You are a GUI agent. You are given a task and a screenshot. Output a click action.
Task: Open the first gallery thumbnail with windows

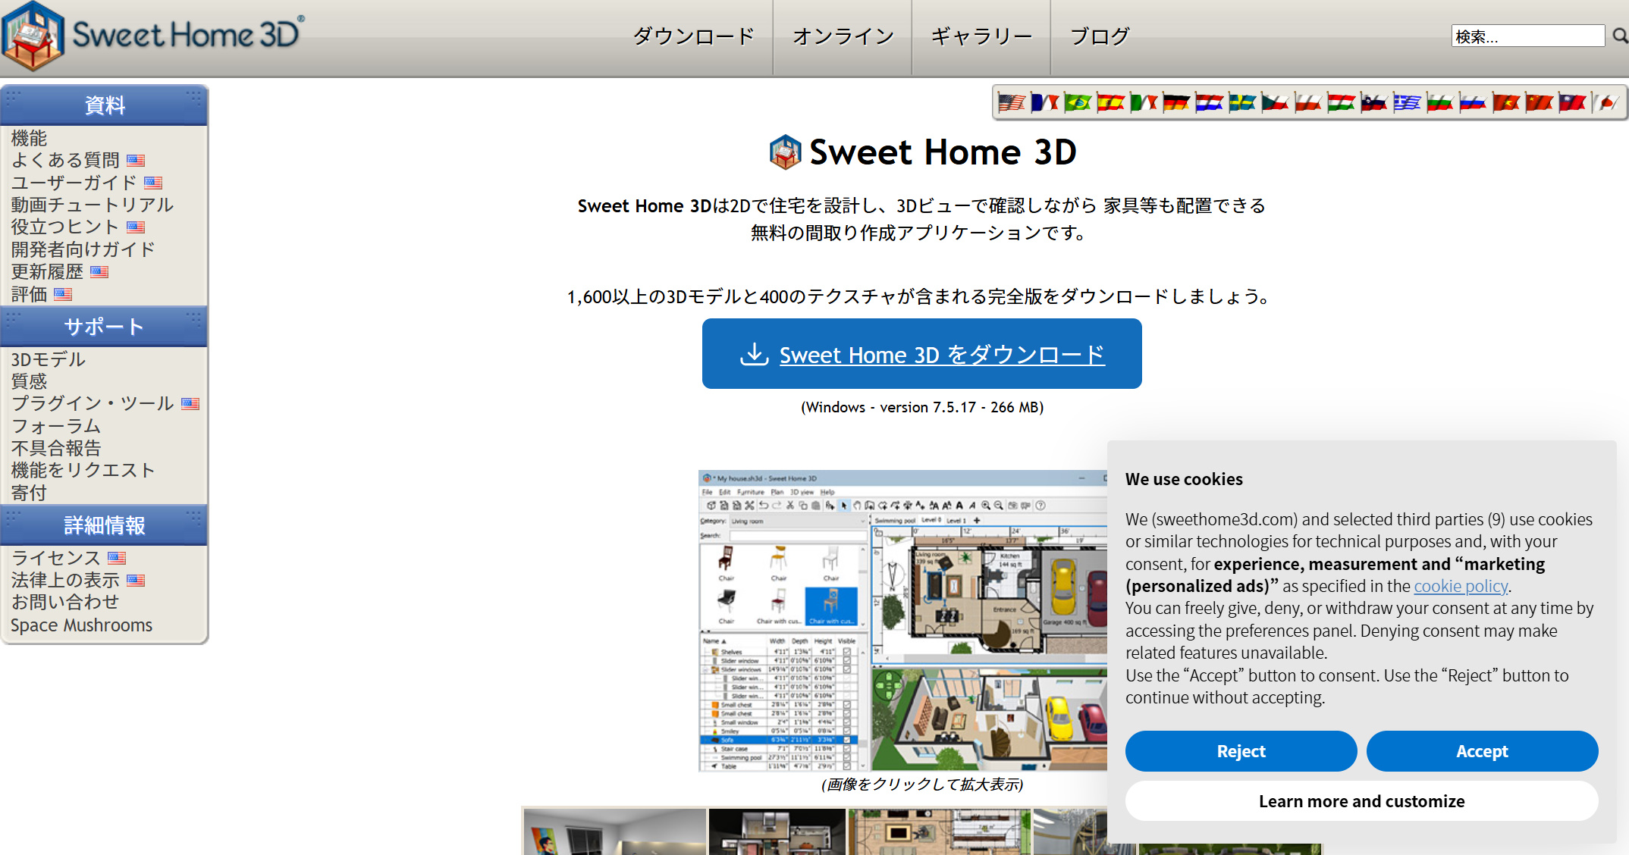pos(614,832)
